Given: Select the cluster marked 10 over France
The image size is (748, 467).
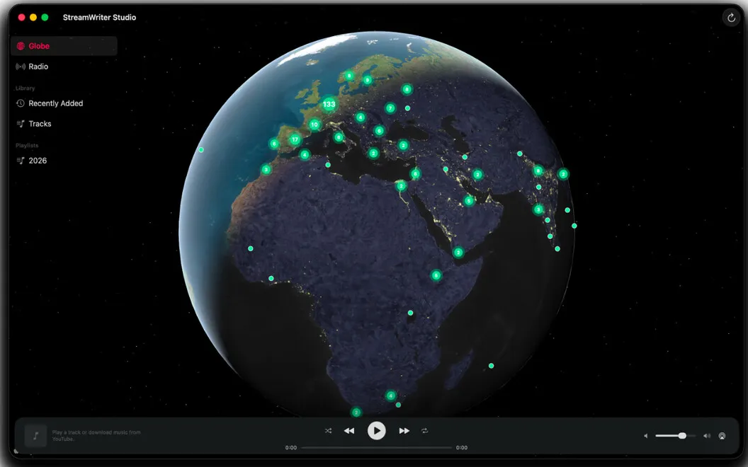Looking at the screenshot, I should point(314,125).
